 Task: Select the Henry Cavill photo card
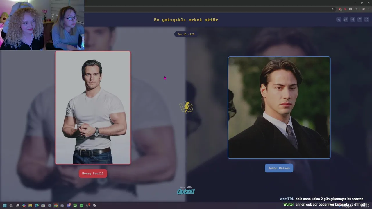pyautogui.click(x=93, y=108)
